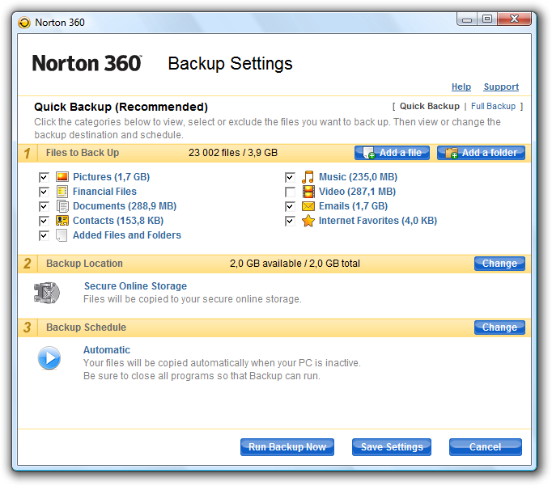Click the Secure Online Storage vault icon
The height and width of the screenshot is (486, 552).
pyautogui.click(x=47, y=293)
